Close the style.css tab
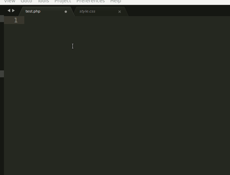The image size is (230, 175). click(119, 12)
